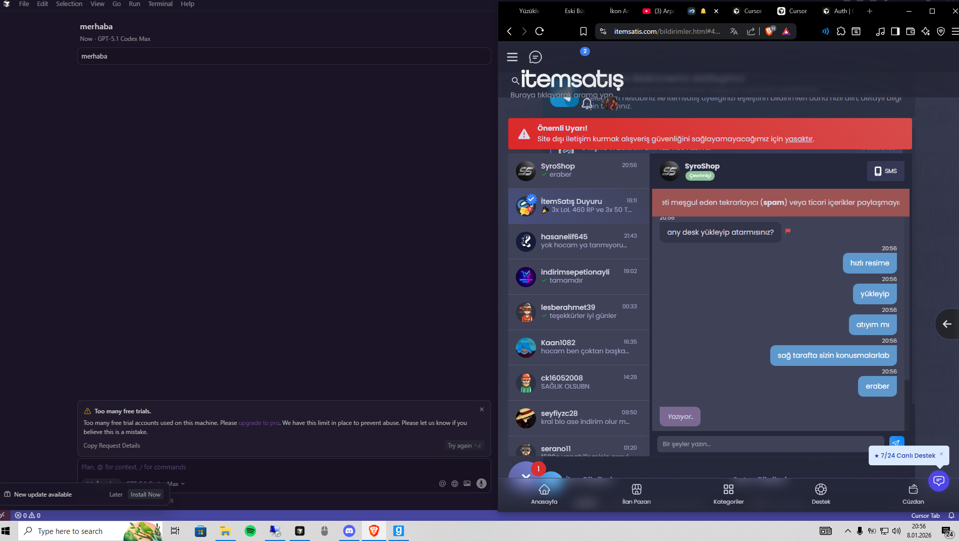The height and width of the screenshot is (541, 959).
Task: Switch to the YouTube '(3) Arp' browser tab
Action: point(658,11)
